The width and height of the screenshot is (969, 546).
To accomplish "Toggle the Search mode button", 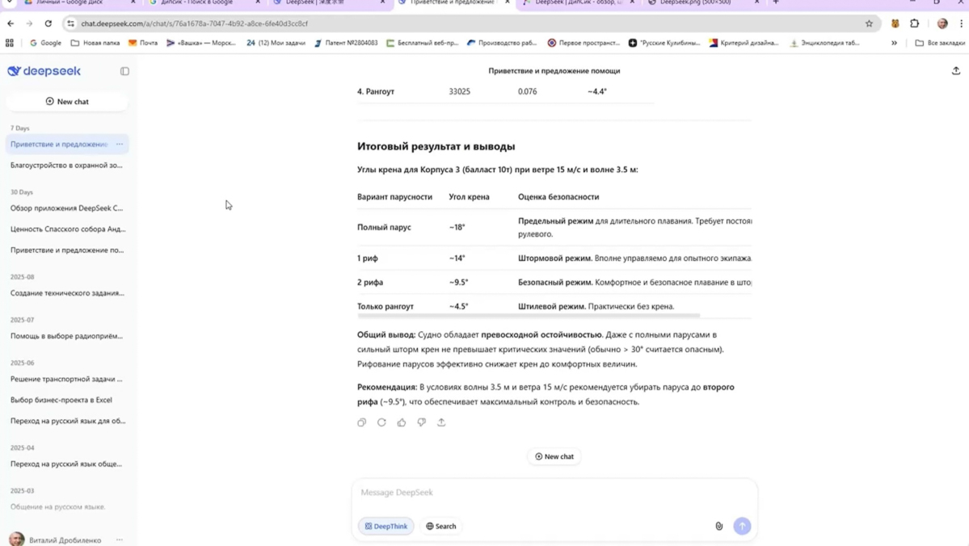I will (x=441, y=526).
